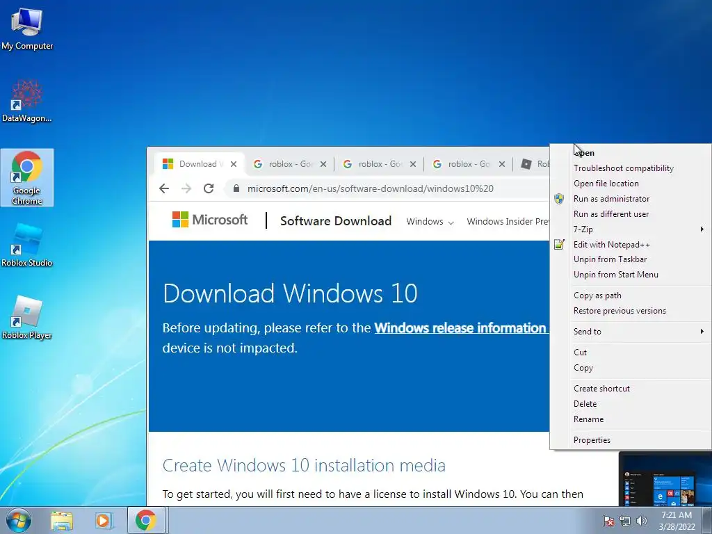Choose Cut in the context menu

tap(630, 353)
